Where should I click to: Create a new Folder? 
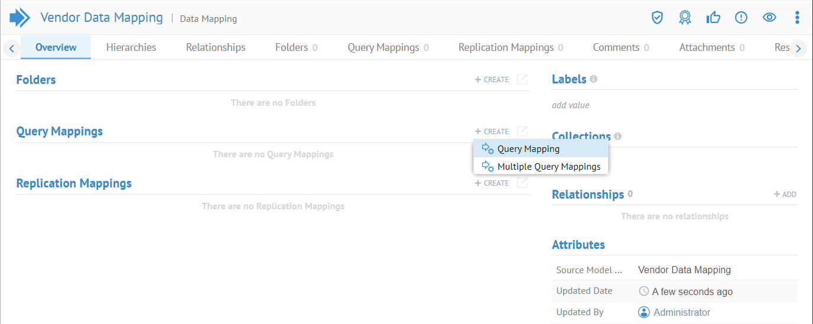click(492, 80)
